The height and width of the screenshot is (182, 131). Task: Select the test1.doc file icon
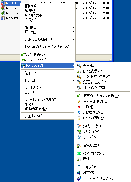(3, 3)
